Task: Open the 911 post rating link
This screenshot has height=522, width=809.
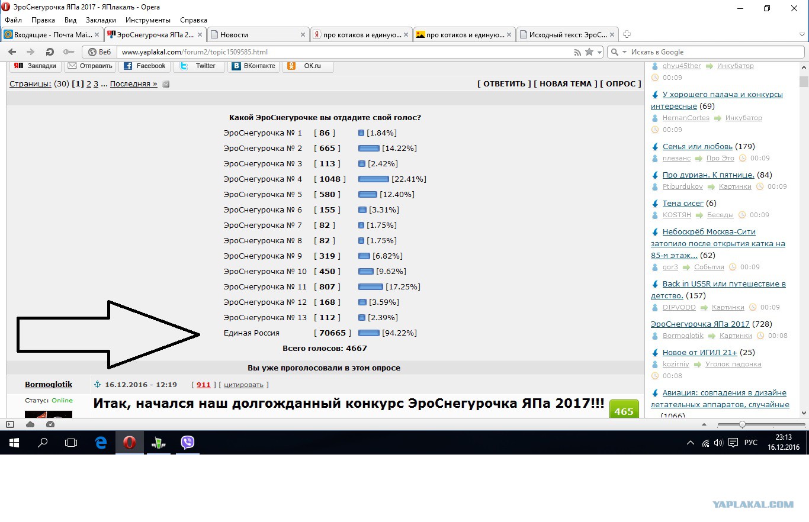Action: tap(203, 385)
